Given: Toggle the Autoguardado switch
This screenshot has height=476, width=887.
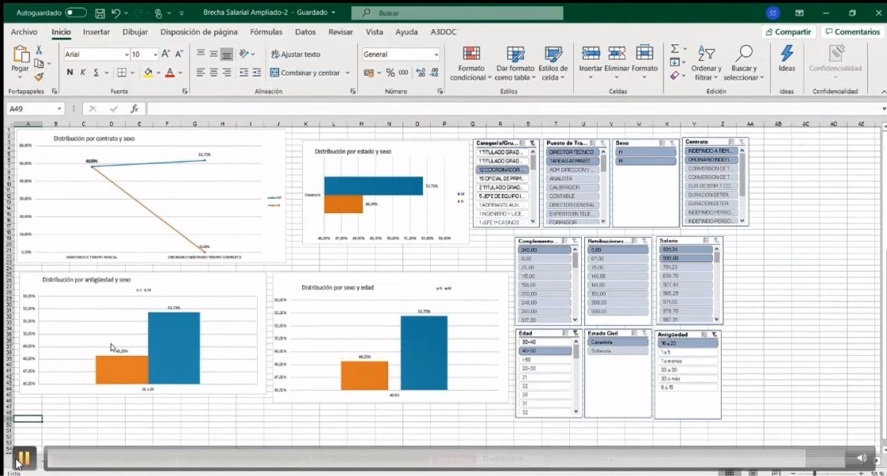Looking at the screenshot, I should click(x=76, y=13).
